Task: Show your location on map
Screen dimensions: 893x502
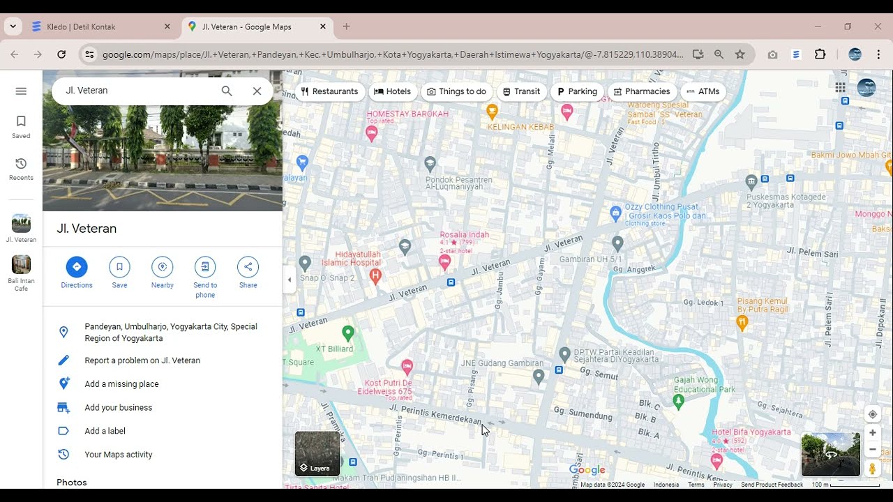Action: 872,414
